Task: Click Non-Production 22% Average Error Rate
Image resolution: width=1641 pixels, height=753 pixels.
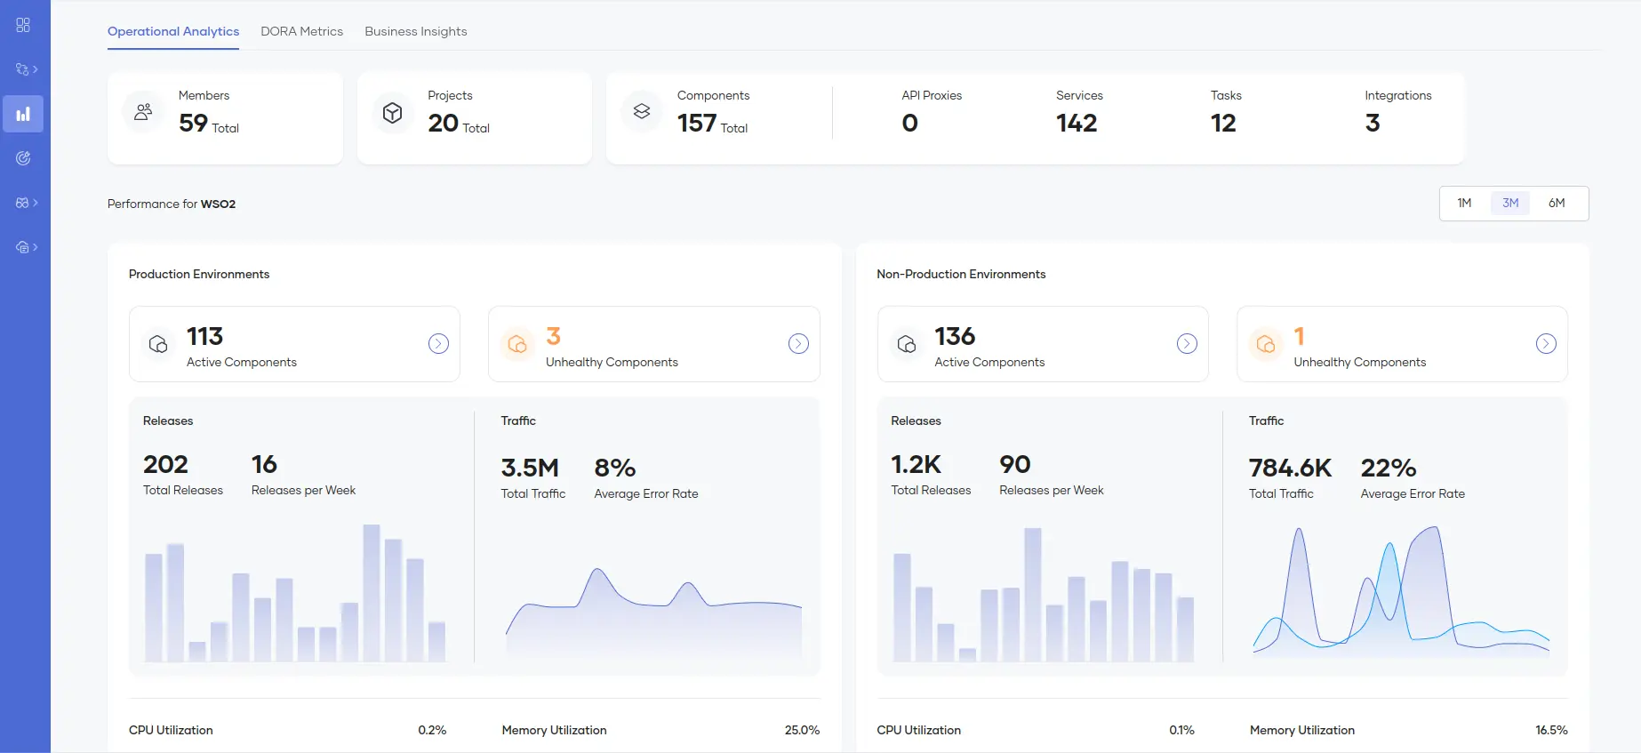Action: [x=1389, y=468]
